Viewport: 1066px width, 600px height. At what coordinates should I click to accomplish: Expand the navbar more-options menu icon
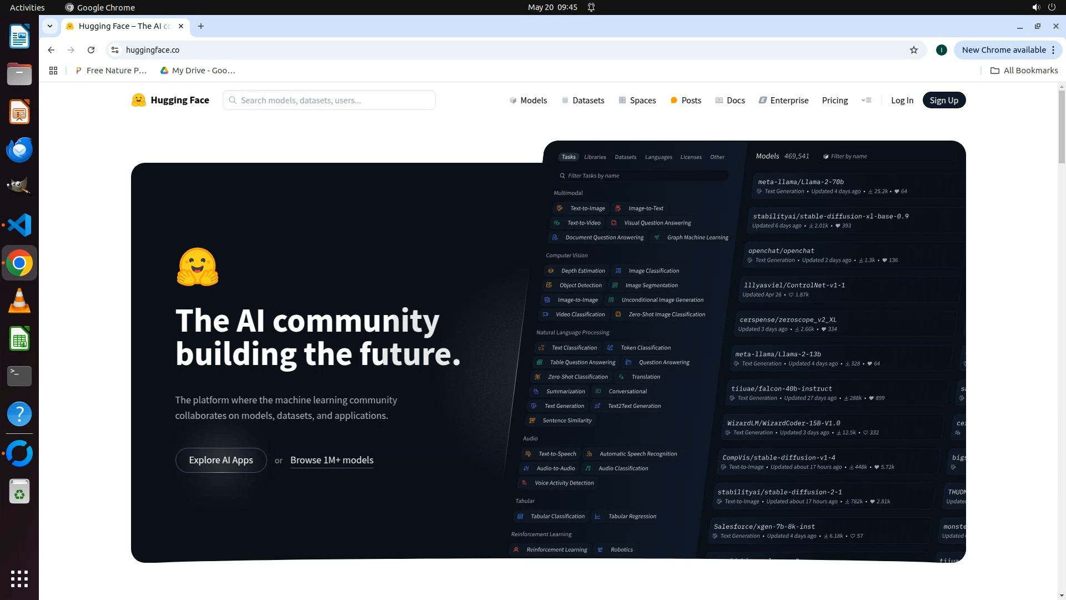pos(866,100)
